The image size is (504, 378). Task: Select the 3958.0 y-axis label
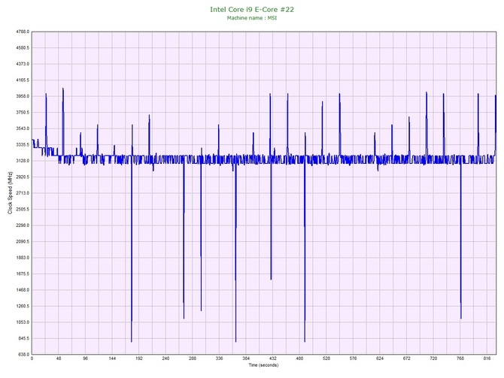[x=23, y=96]
